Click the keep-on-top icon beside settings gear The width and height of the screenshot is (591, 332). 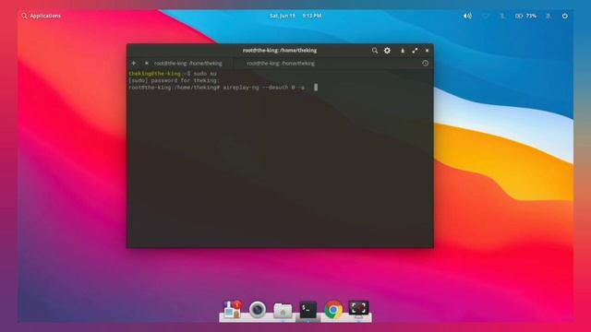pos(403,51)
